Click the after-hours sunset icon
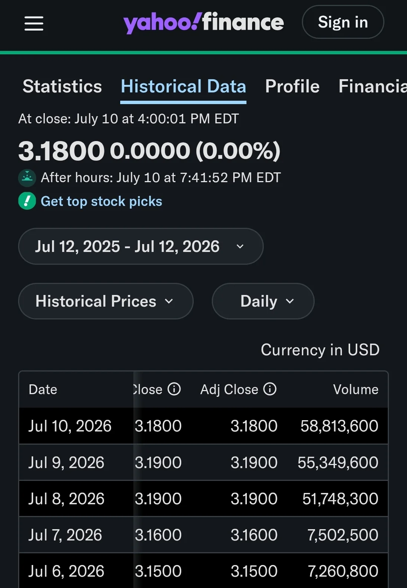Image resolution: width=407 pixels, height=588 pixels. pos(27,178)
